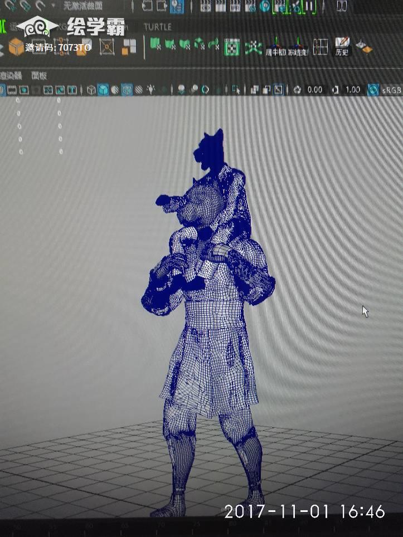Toggle the view transform icon beside sRGB
403x537 pixels.
(x=373, y=90)
